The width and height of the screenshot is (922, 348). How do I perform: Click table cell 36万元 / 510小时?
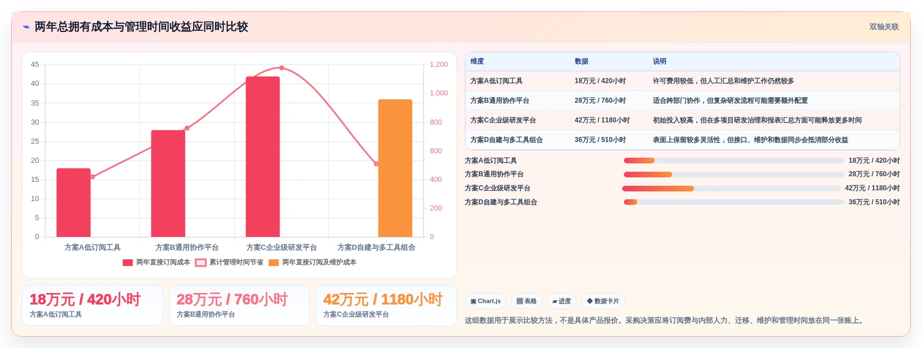tap(600, 140)
